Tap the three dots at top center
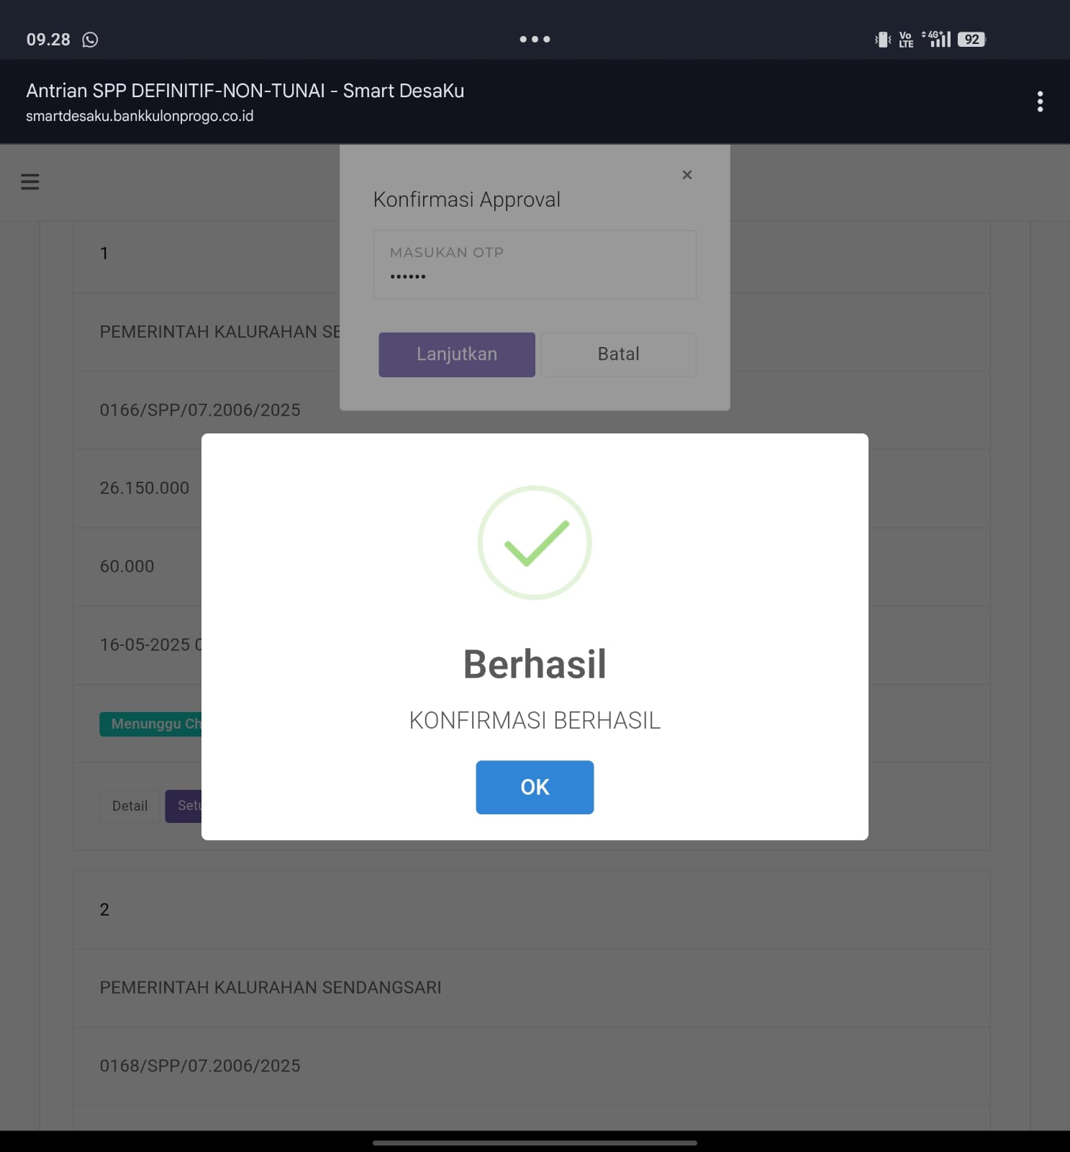1070x1152 pixels. point(535,40)
